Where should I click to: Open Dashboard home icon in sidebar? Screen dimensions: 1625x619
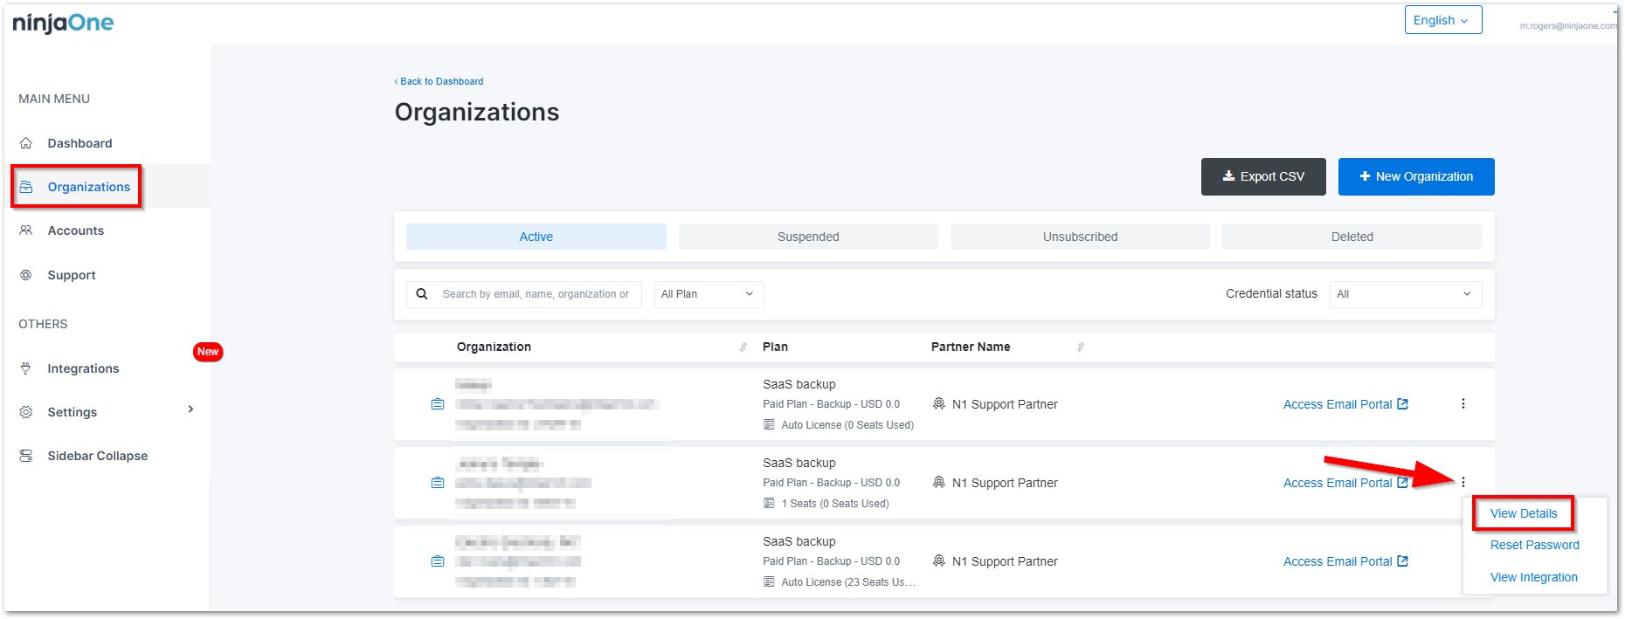click(26, 143)
